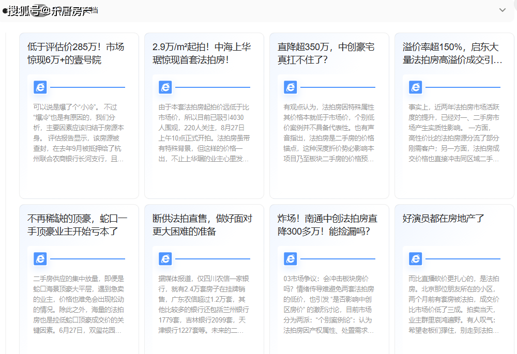Click the browser icon in 炸场！南通中创 card
Viewport: 517px width, 354px height.
291,258
